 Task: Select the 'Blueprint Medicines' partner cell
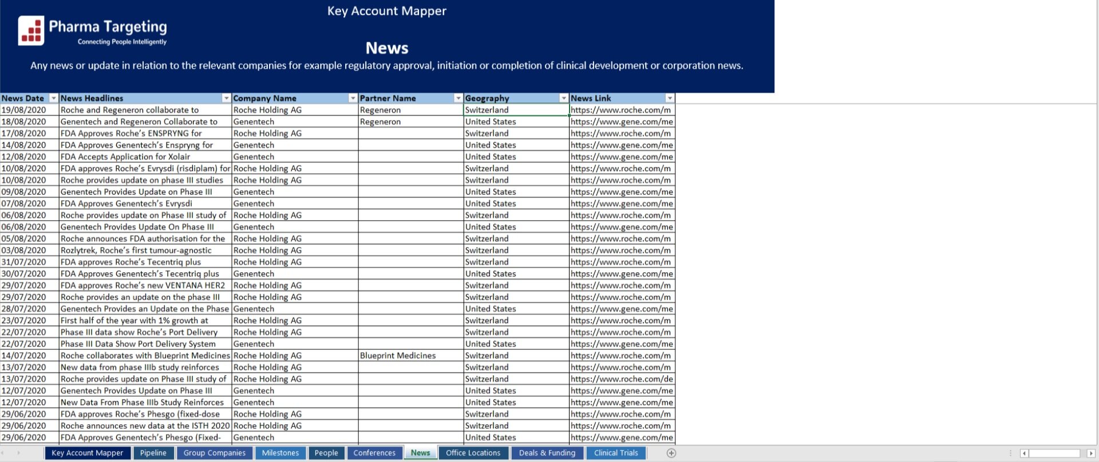[x=410, y=356]
